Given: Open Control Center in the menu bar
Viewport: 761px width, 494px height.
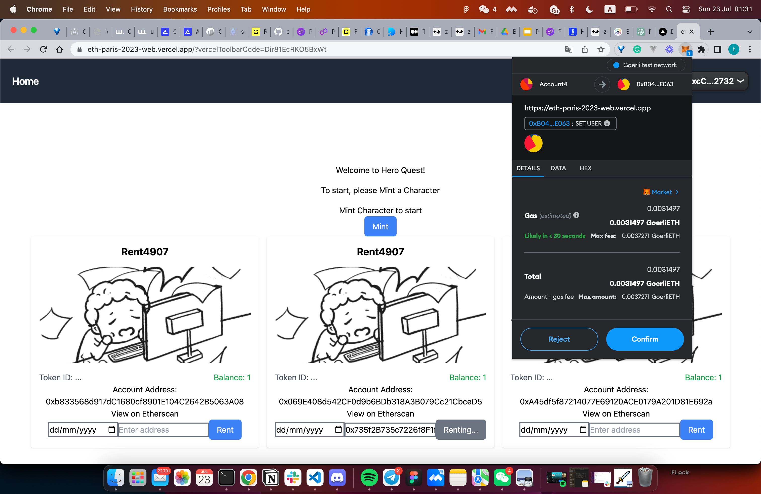Looking at the screenshot, I should tap(686, 9).
